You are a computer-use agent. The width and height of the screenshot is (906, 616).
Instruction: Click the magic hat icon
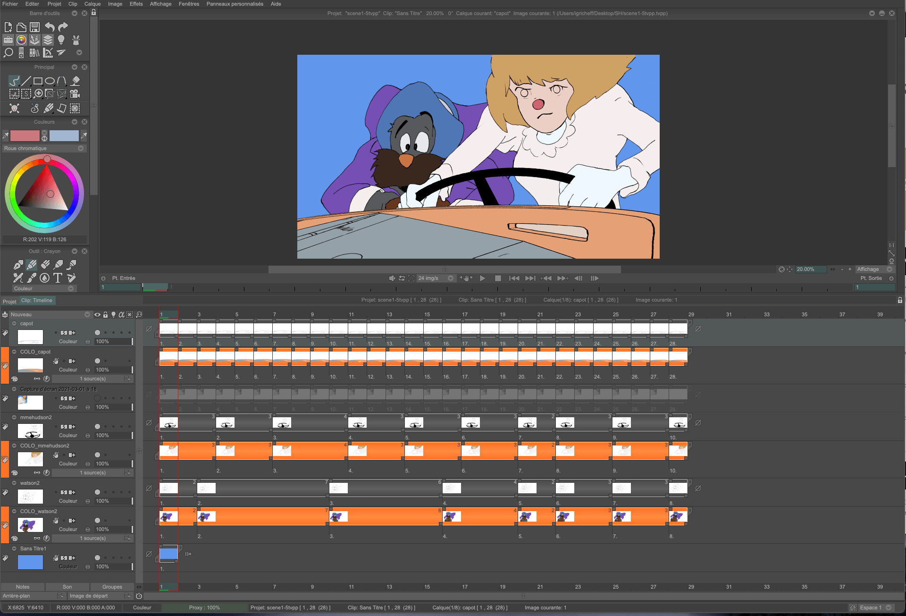pos(75,40)
